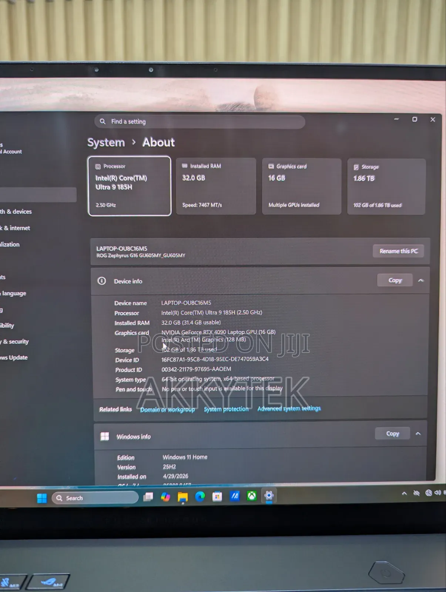Copy the Windows info details
The height and width of the screenshot is (592, 446).
pyautogui.click(x=392, y=433)
